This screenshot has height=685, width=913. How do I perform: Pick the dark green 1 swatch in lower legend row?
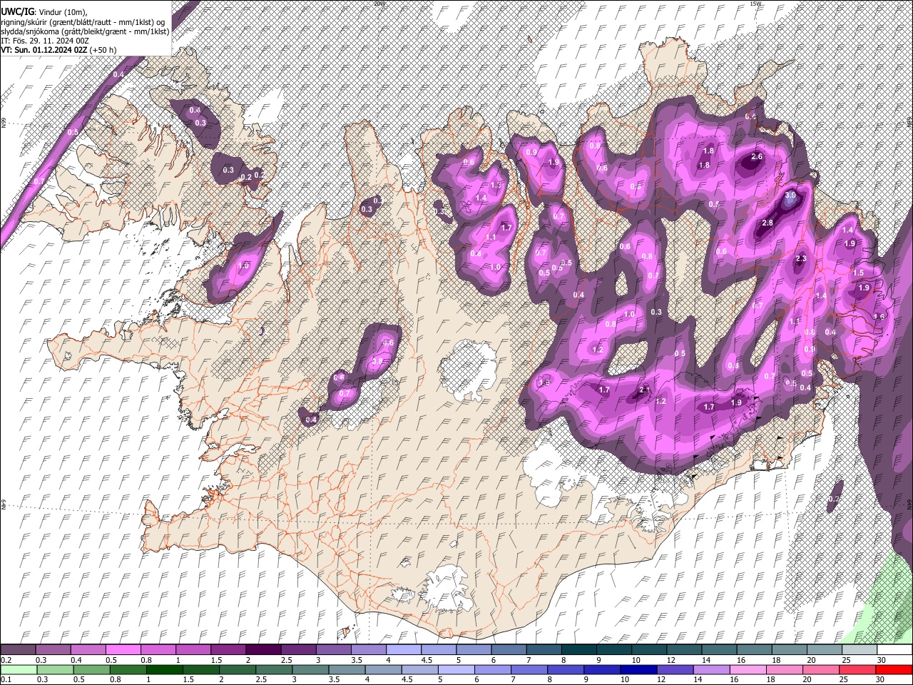(x=165, y=669)
